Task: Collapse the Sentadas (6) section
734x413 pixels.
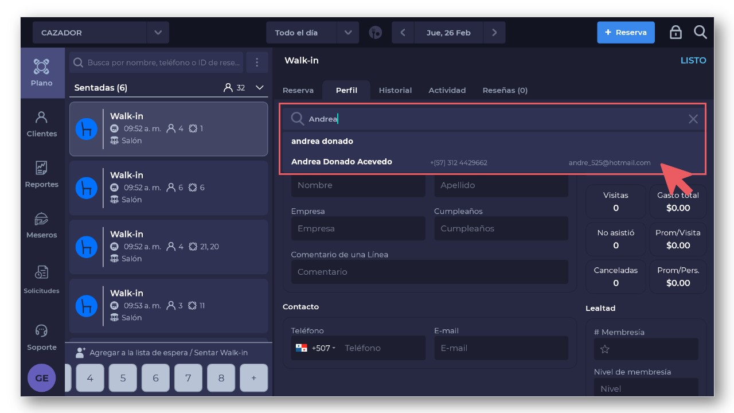Action: [x=260, y=88]
